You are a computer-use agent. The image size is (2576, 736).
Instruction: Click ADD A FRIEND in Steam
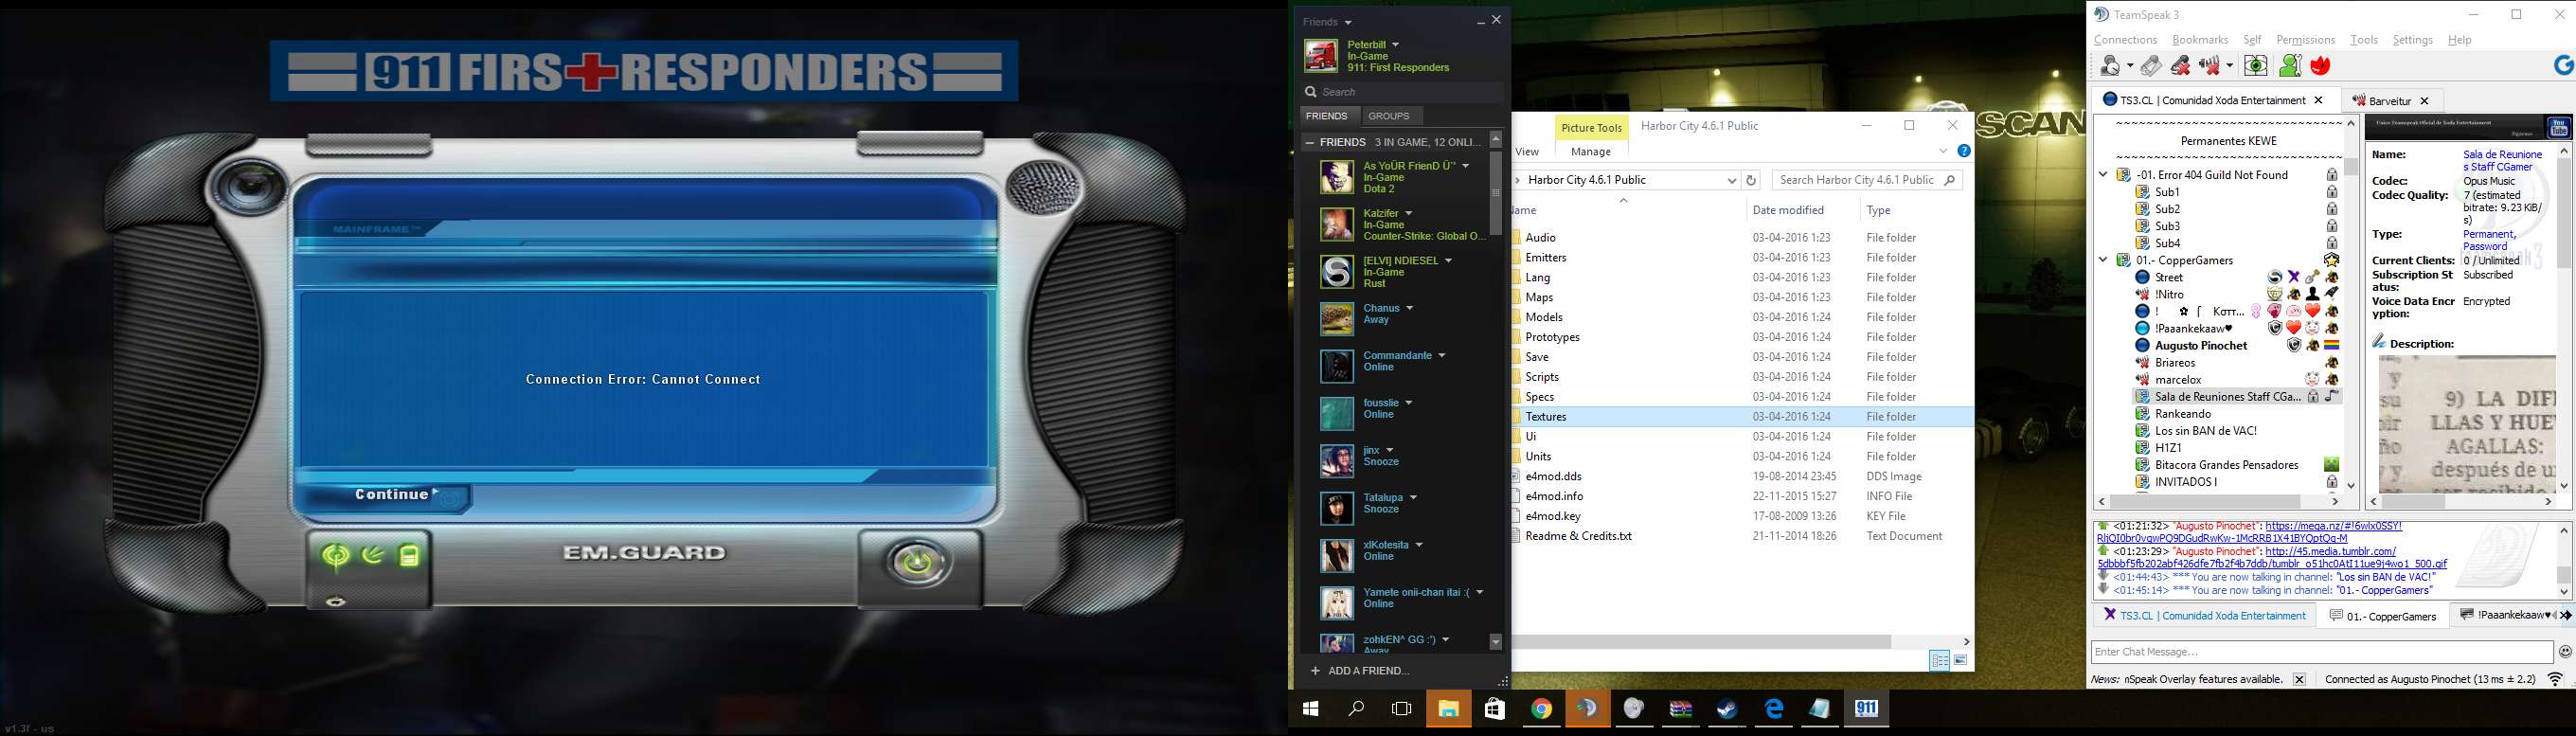tap(1360, 671)
